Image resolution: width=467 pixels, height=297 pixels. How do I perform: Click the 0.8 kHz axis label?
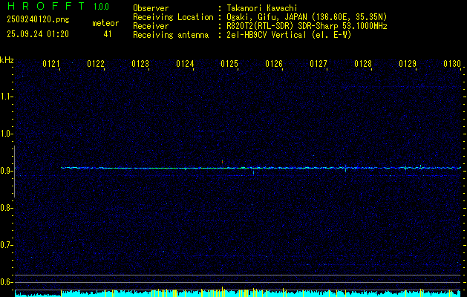pos(6,208)
